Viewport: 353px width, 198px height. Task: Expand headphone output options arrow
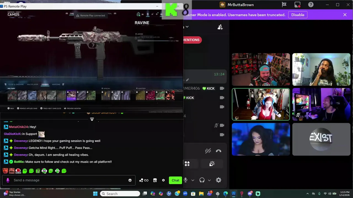coord(209,180)
